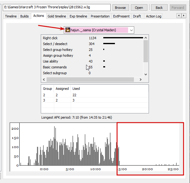Click the 25:00 label on the APM chart
Image resolution: width=190 pixels, height=183 pixels.
173,169
